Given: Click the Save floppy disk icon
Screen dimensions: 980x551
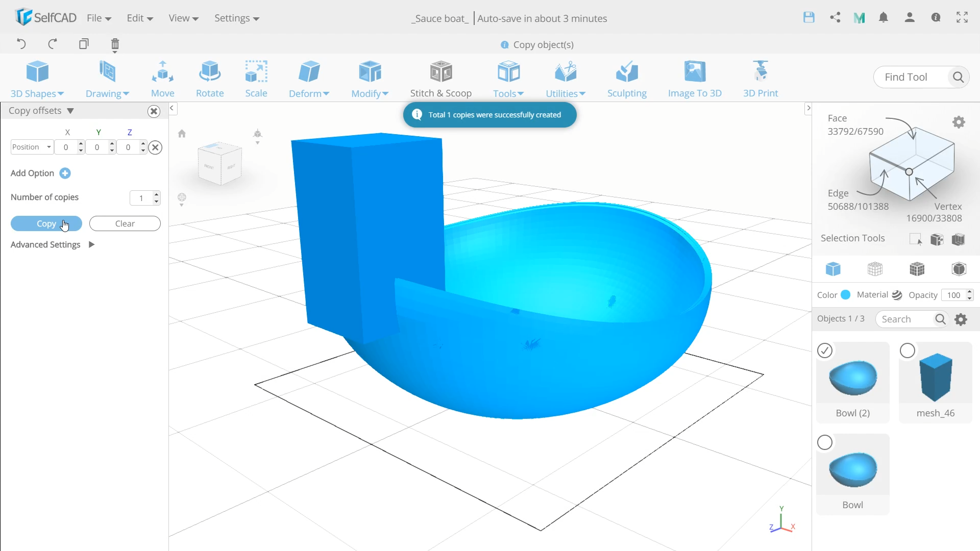Looking at the screenshot, I should click(x=809, y=17).
